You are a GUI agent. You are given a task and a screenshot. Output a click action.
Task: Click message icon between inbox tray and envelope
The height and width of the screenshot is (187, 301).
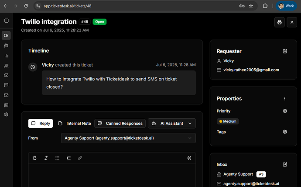coord(6,85)
